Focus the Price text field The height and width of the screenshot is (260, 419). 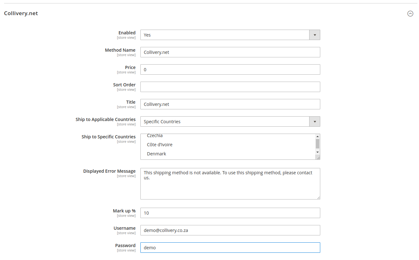[230, 70]
